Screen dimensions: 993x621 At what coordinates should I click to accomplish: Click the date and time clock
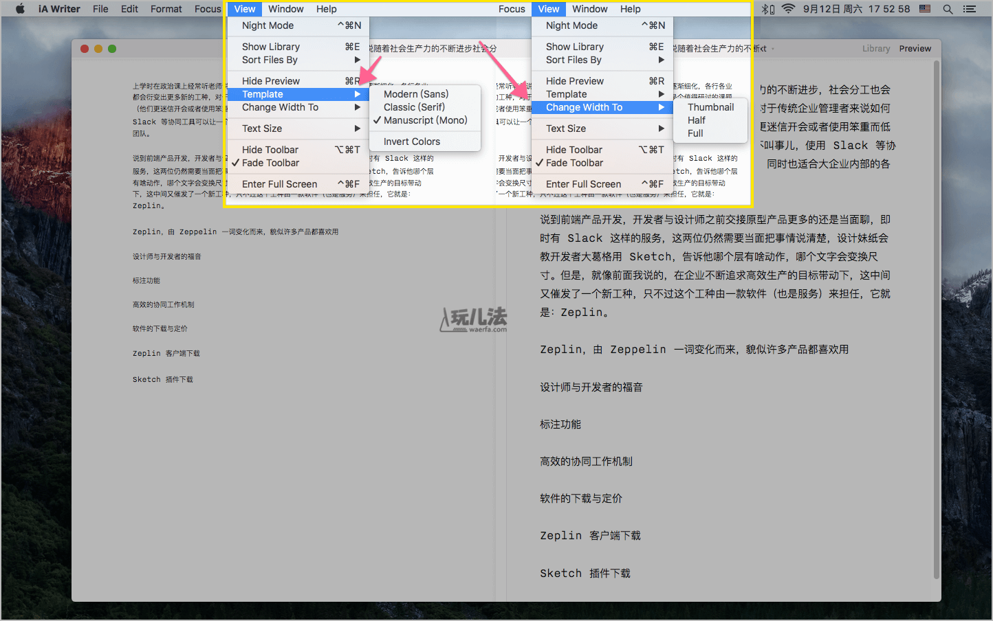pos(856,9)
